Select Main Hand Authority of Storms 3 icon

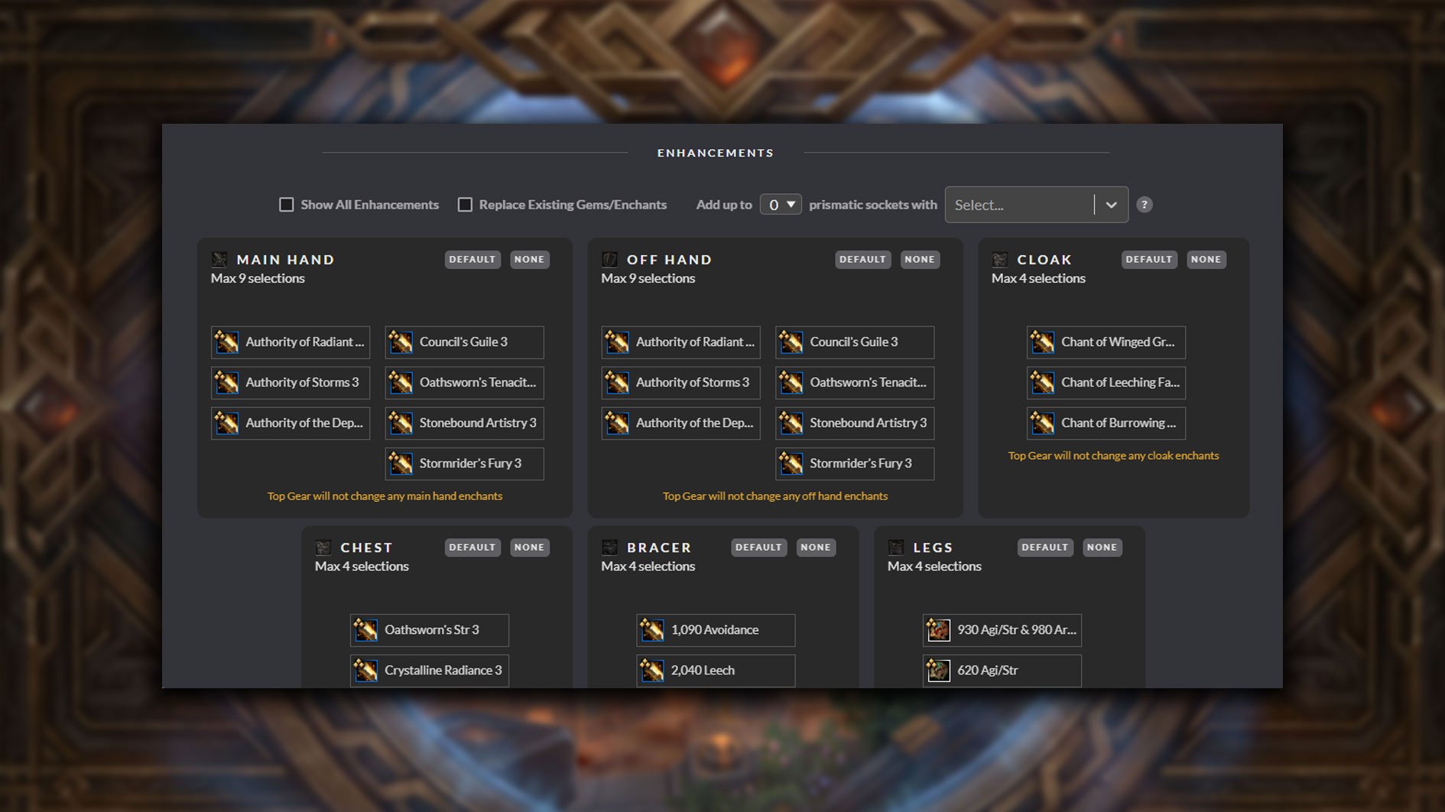226,383
